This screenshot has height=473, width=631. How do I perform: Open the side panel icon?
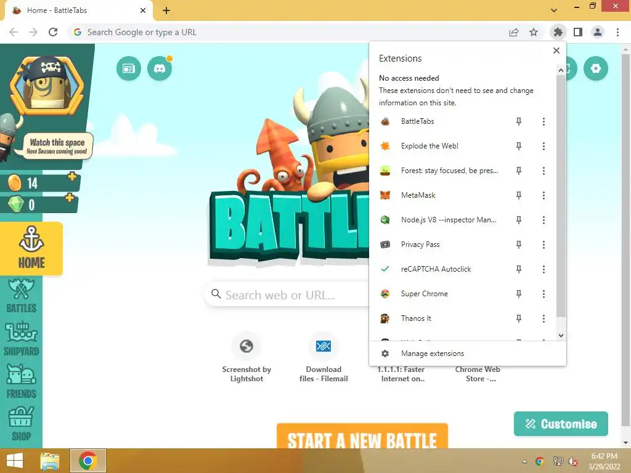(x=578, y=32)
